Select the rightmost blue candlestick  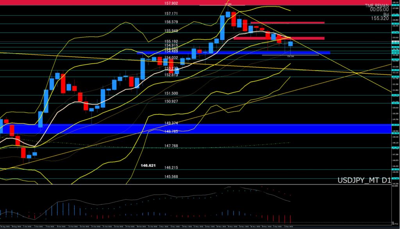pyautogui.click(x=290, y=44)
